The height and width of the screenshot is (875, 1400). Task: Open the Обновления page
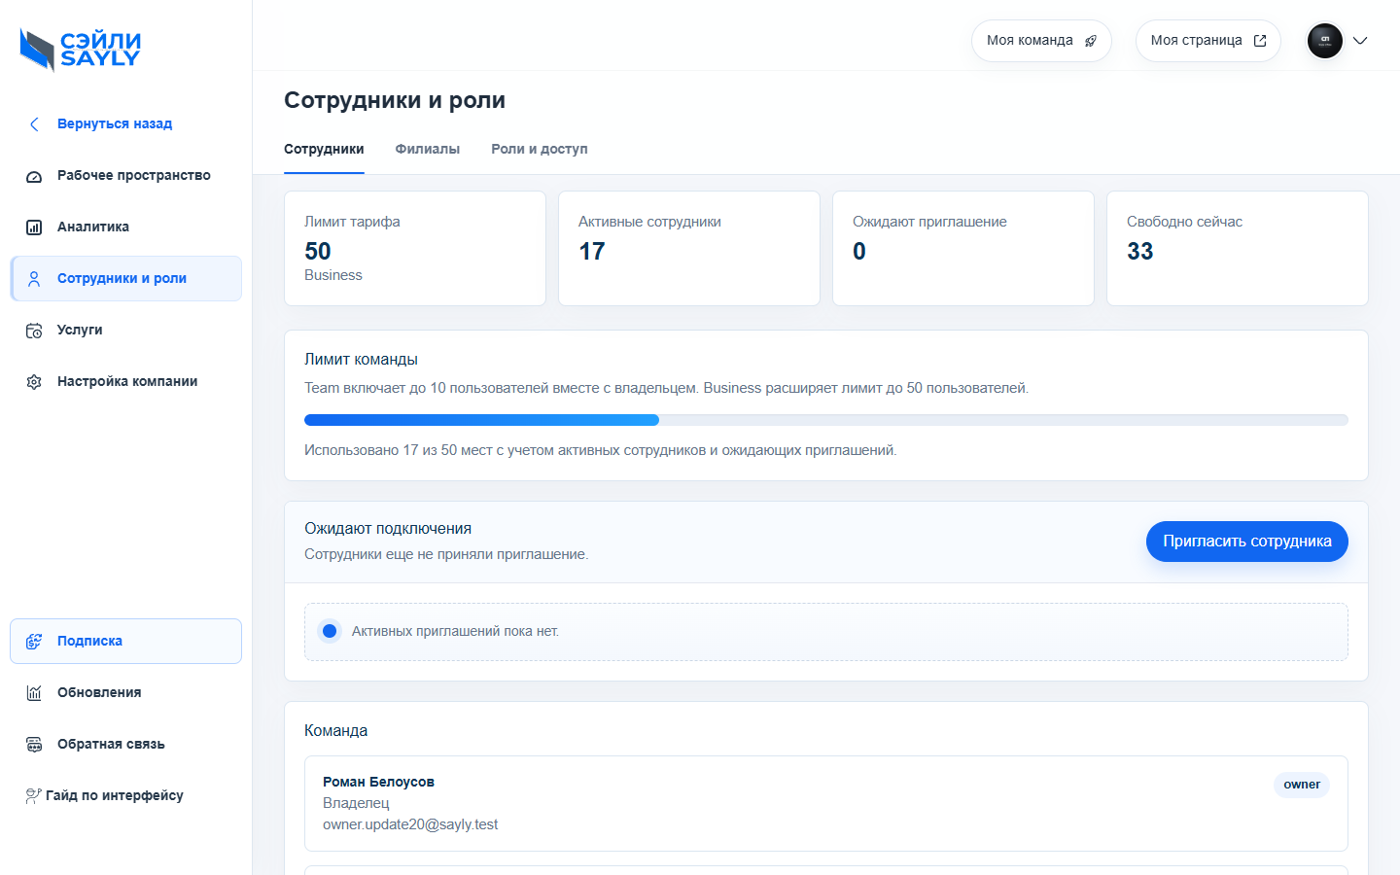click(126, 693)
